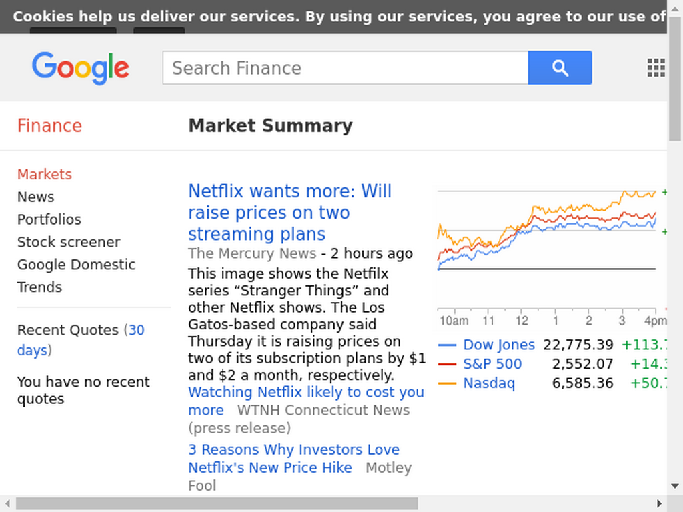The image size is (683, 512).
Task: Click the horizontal scrollbar thumb
Action: (217, 504)
